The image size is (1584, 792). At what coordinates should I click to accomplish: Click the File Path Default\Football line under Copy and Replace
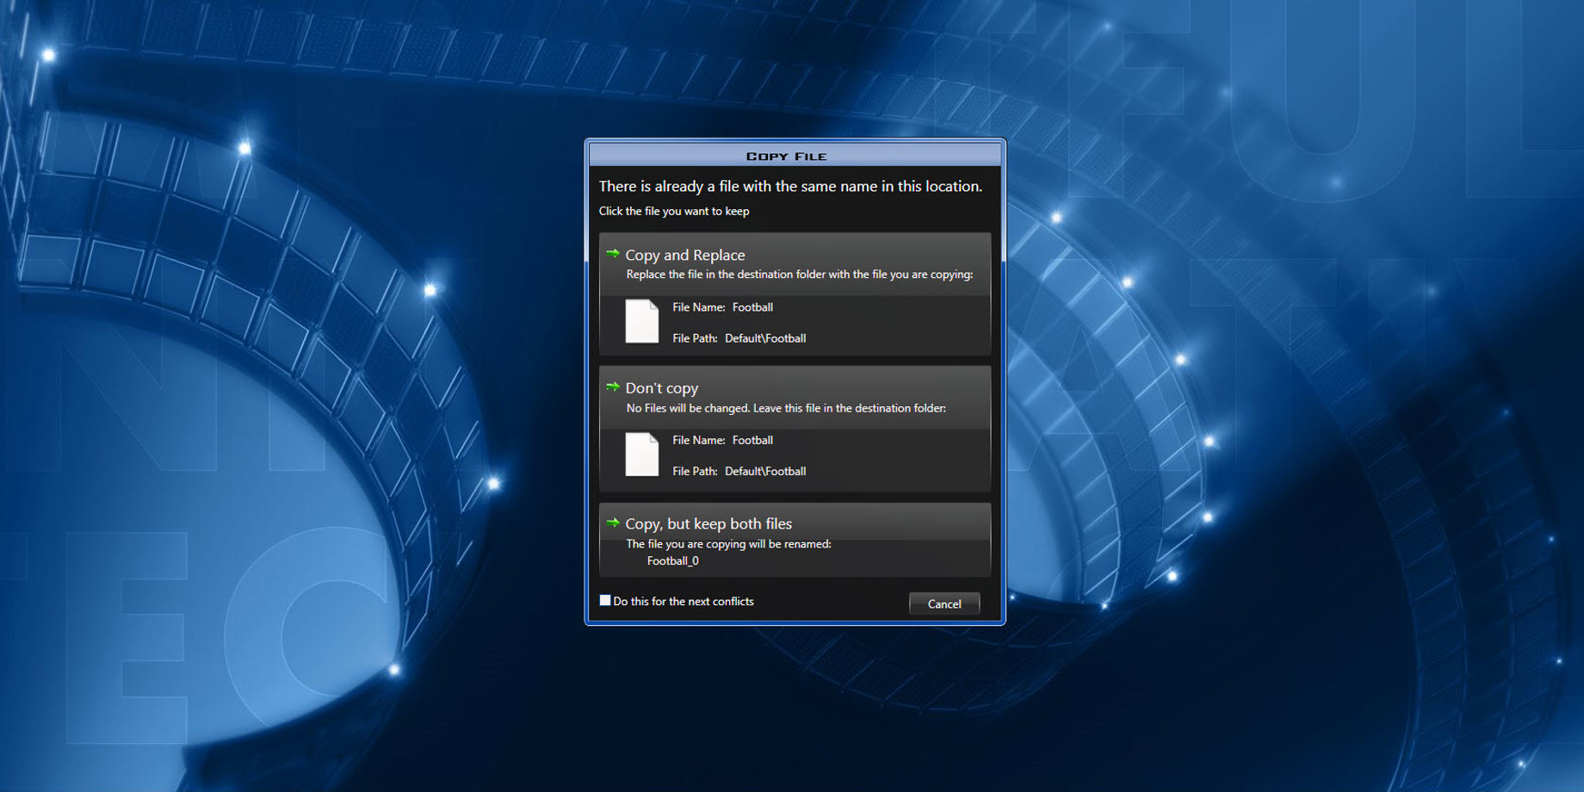pyautogui.click(x=739, y=338)
